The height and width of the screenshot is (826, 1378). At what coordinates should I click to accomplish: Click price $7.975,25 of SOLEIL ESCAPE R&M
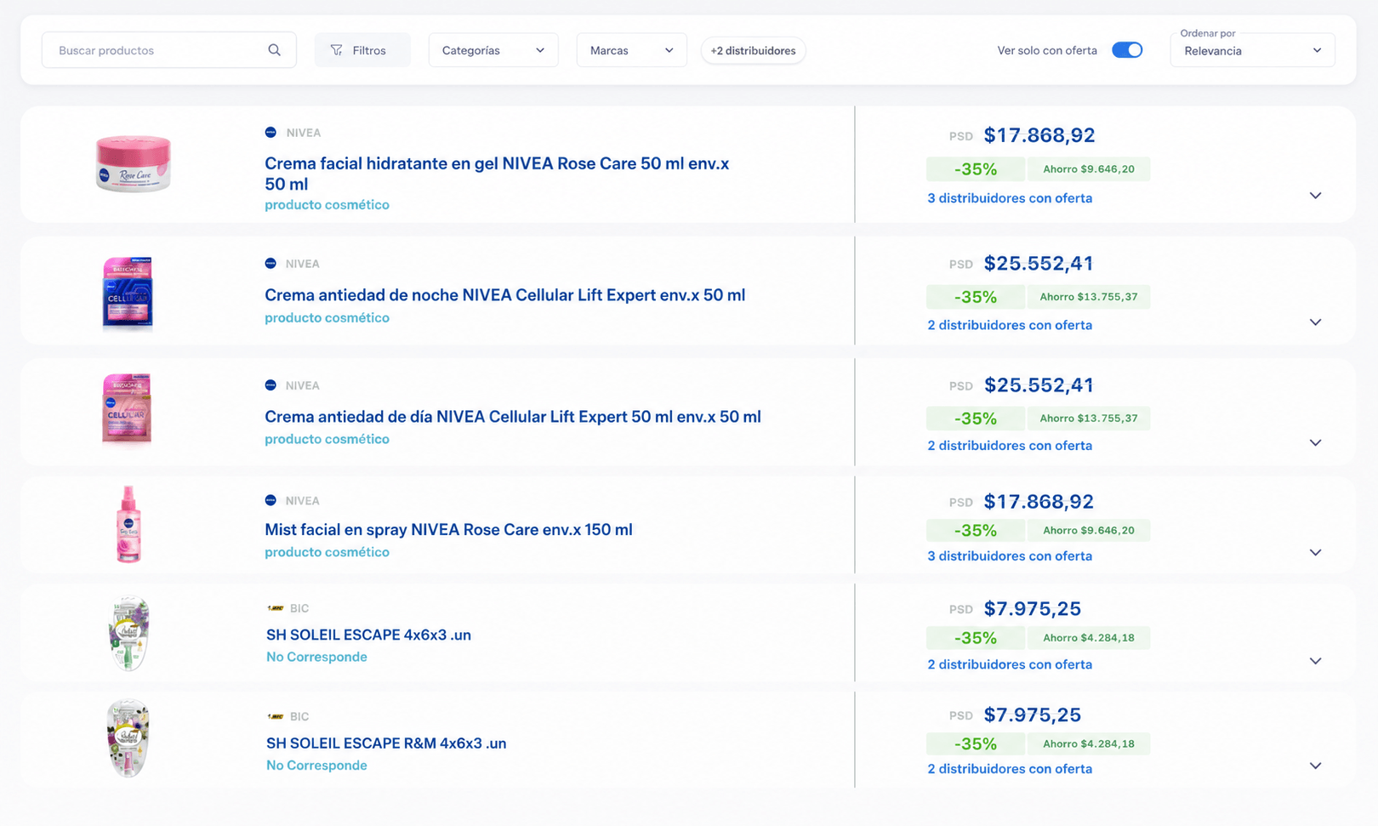[1033, 715]
